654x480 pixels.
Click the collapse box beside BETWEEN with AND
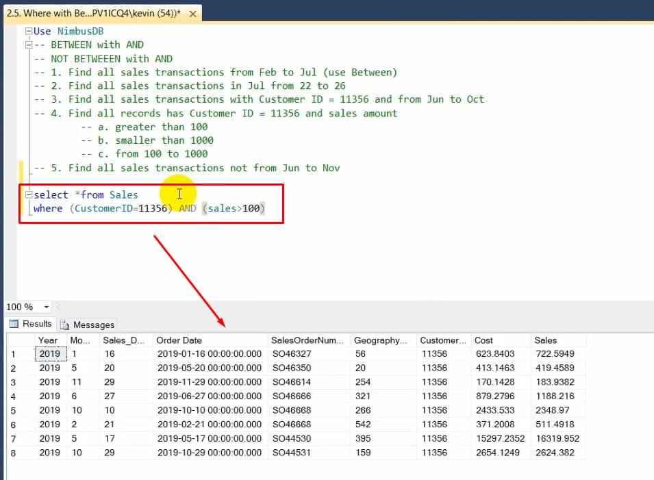click(x=27, y=45)
